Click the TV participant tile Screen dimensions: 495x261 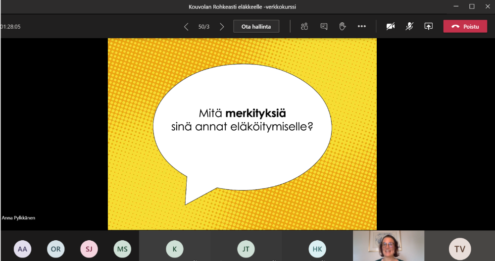[460, 249]
